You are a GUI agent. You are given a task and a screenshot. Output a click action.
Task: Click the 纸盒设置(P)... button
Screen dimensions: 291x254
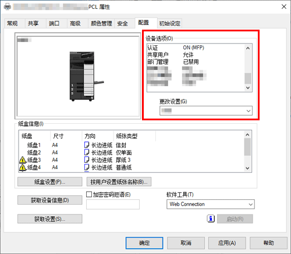[x=50, y=182]
